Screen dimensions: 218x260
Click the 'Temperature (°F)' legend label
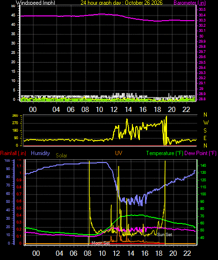coord(165,153)
